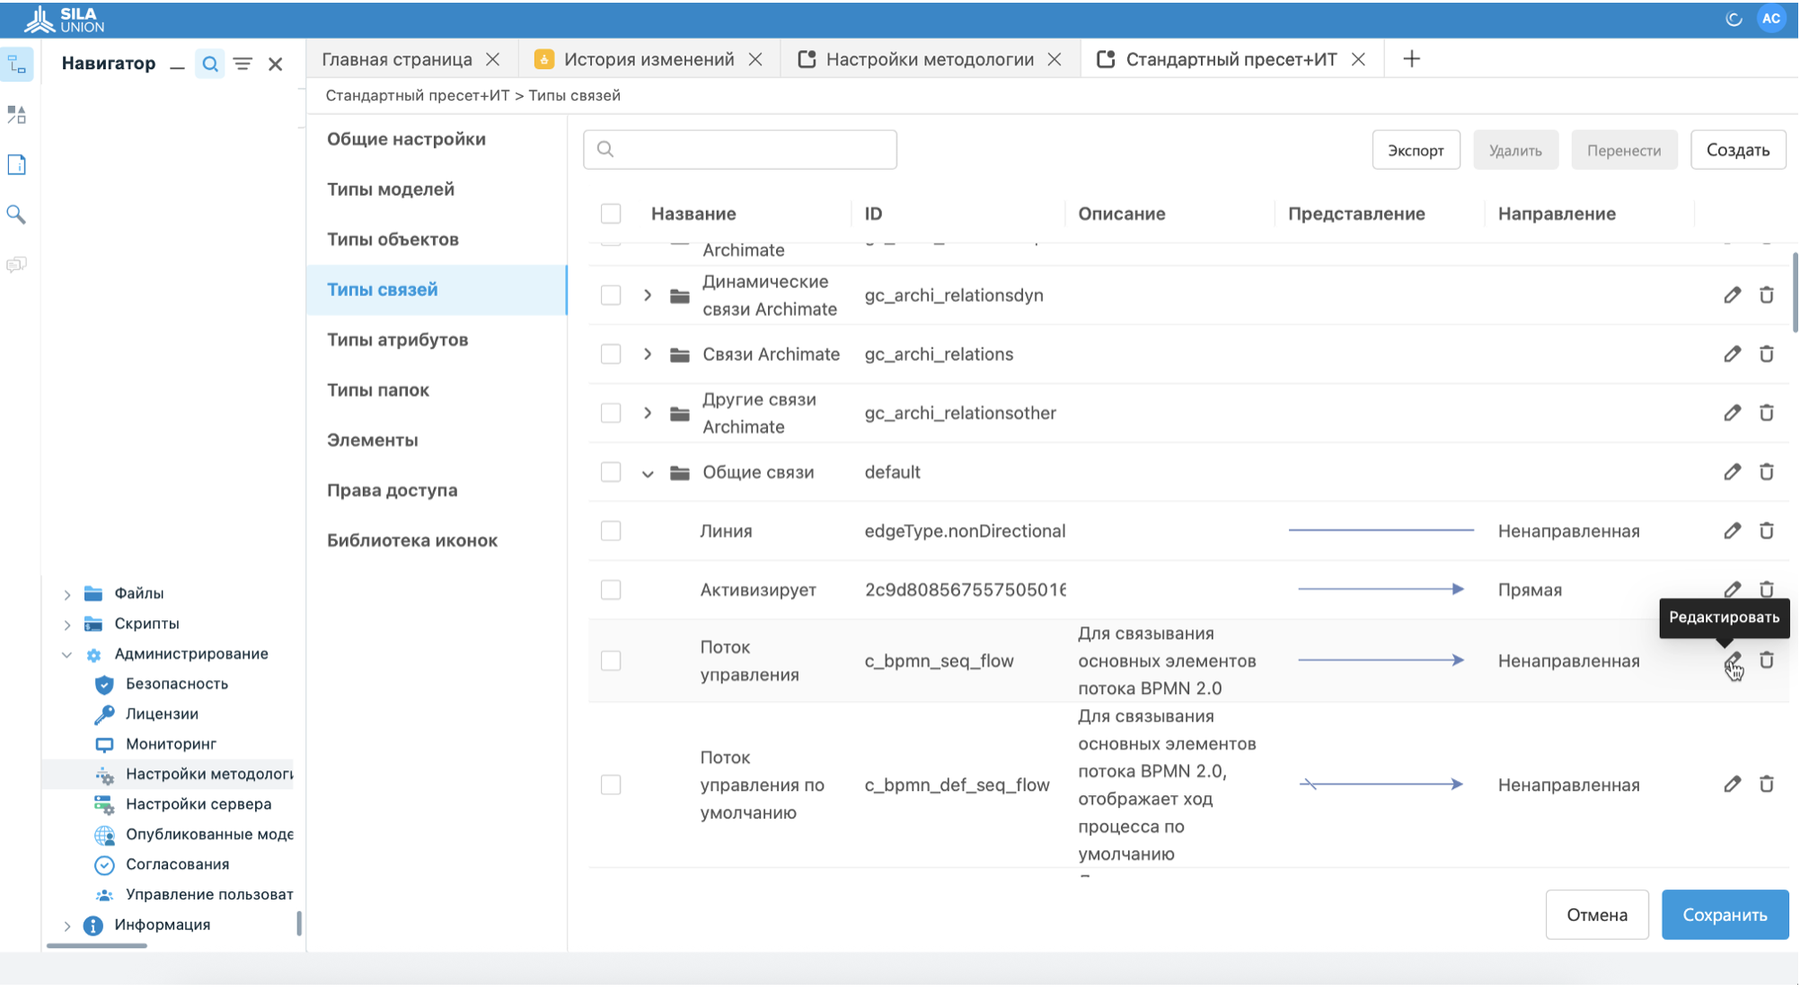This screenshot has height=991, width=1800.
Task: Expand the Файлы tree node
Action: [67, 593]
